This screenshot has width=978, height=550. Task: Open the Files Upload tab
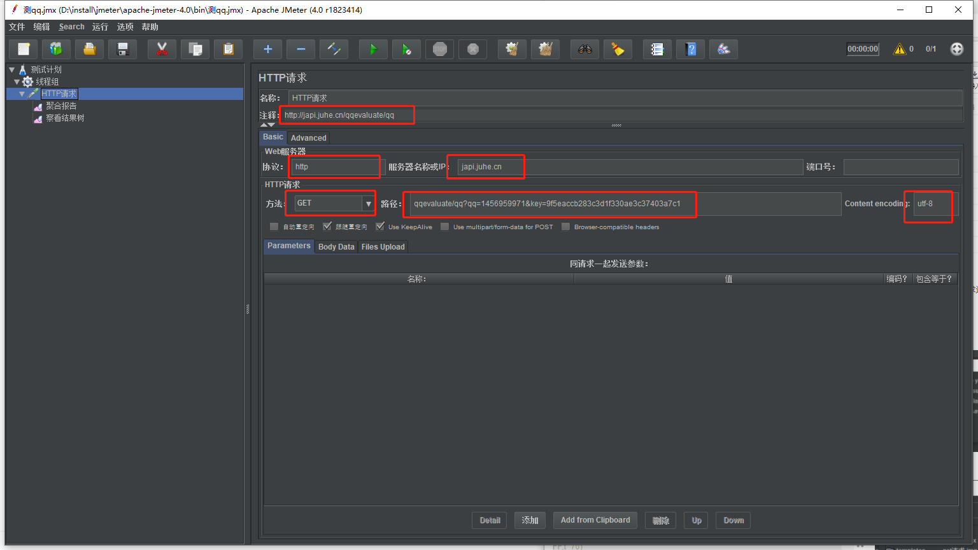point(383,247)
